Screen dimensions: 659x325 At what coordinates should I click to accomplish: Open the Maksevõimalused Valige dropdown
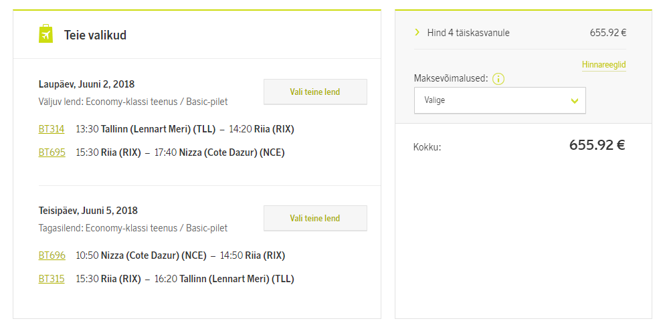coord(500,100)
